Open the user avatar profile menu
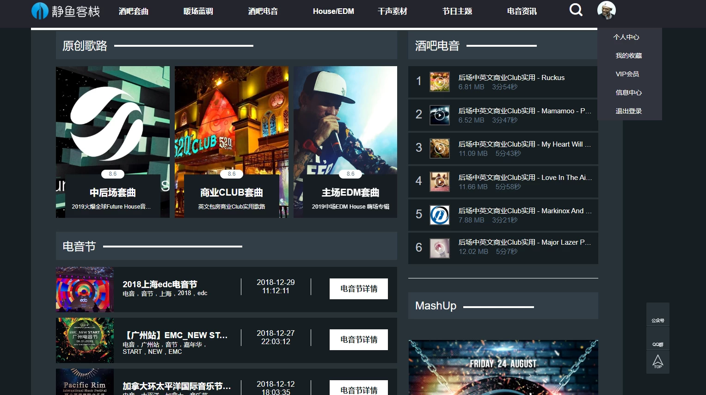 [x=606, y=10]
